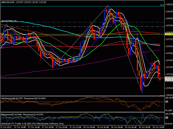Viewport: 173px width, 129px height.
Task: Click the 1.57915 price axis label
Action: [x=169, y=25]
